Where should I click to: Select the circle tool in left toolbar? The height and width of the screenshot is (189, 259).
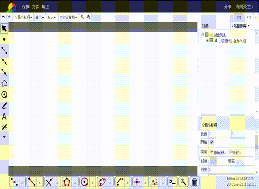(x=4, y=94)
